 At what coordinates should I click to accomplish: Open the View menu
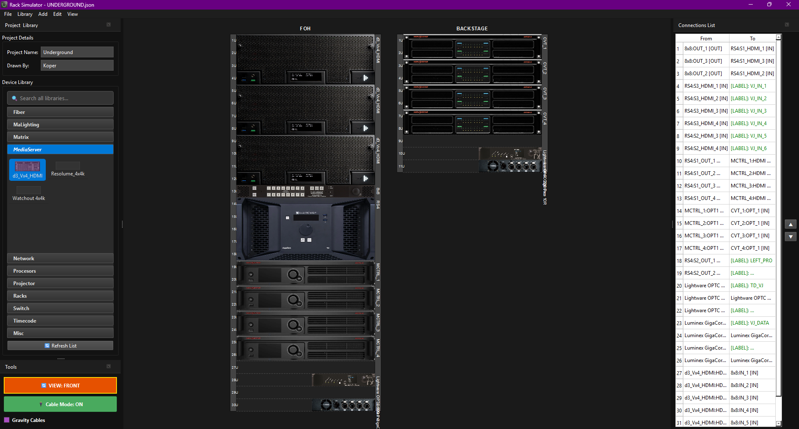(72, 14)
